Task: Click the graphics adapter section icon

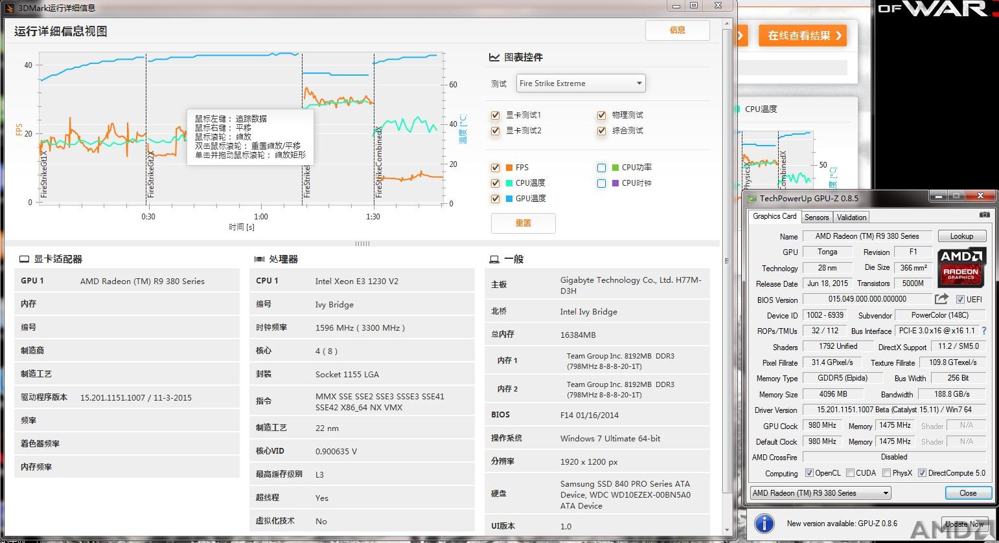Action: tap(24, 260)
